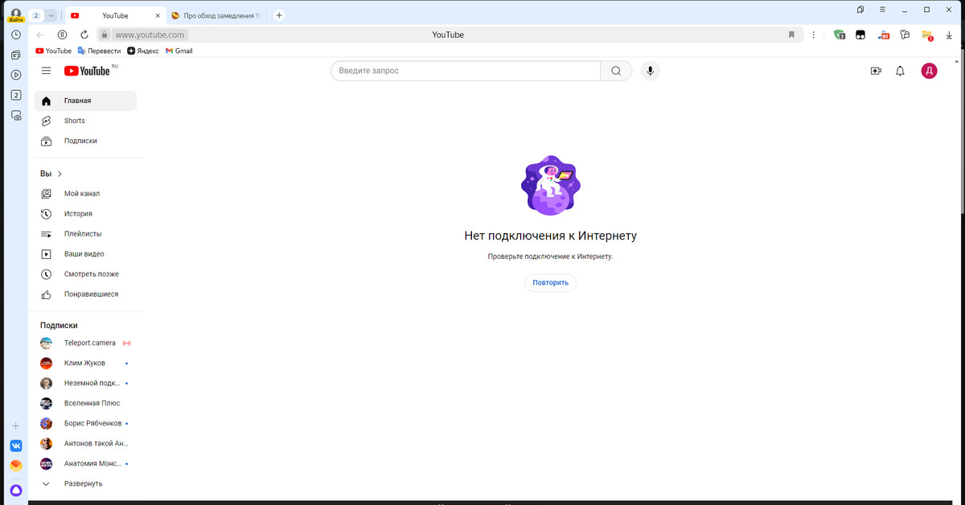Go back with the arrow button

tap(40, 35)
